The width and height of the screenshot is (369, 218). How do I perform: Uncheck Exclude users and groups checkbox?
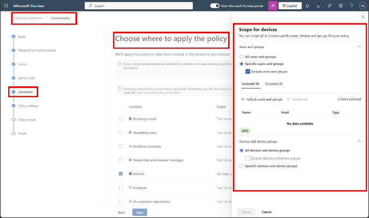pos(248,72)
